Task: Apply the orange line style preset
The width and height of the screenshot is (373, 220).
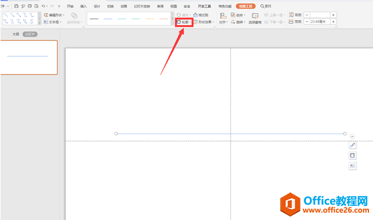Action: [150, 19]
